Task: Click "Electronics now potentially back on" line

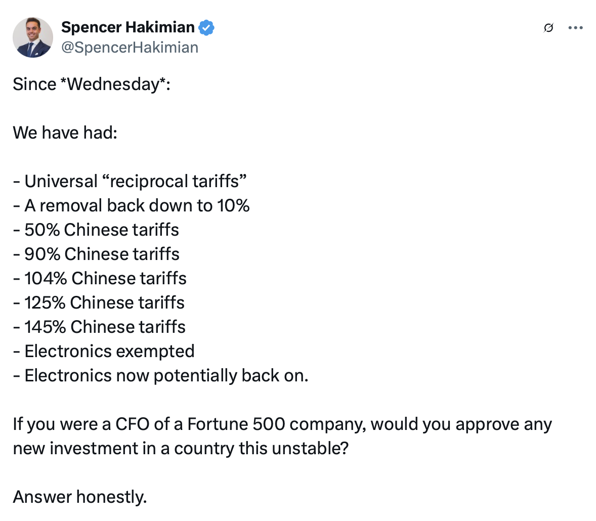Action: tap(160, 375)
